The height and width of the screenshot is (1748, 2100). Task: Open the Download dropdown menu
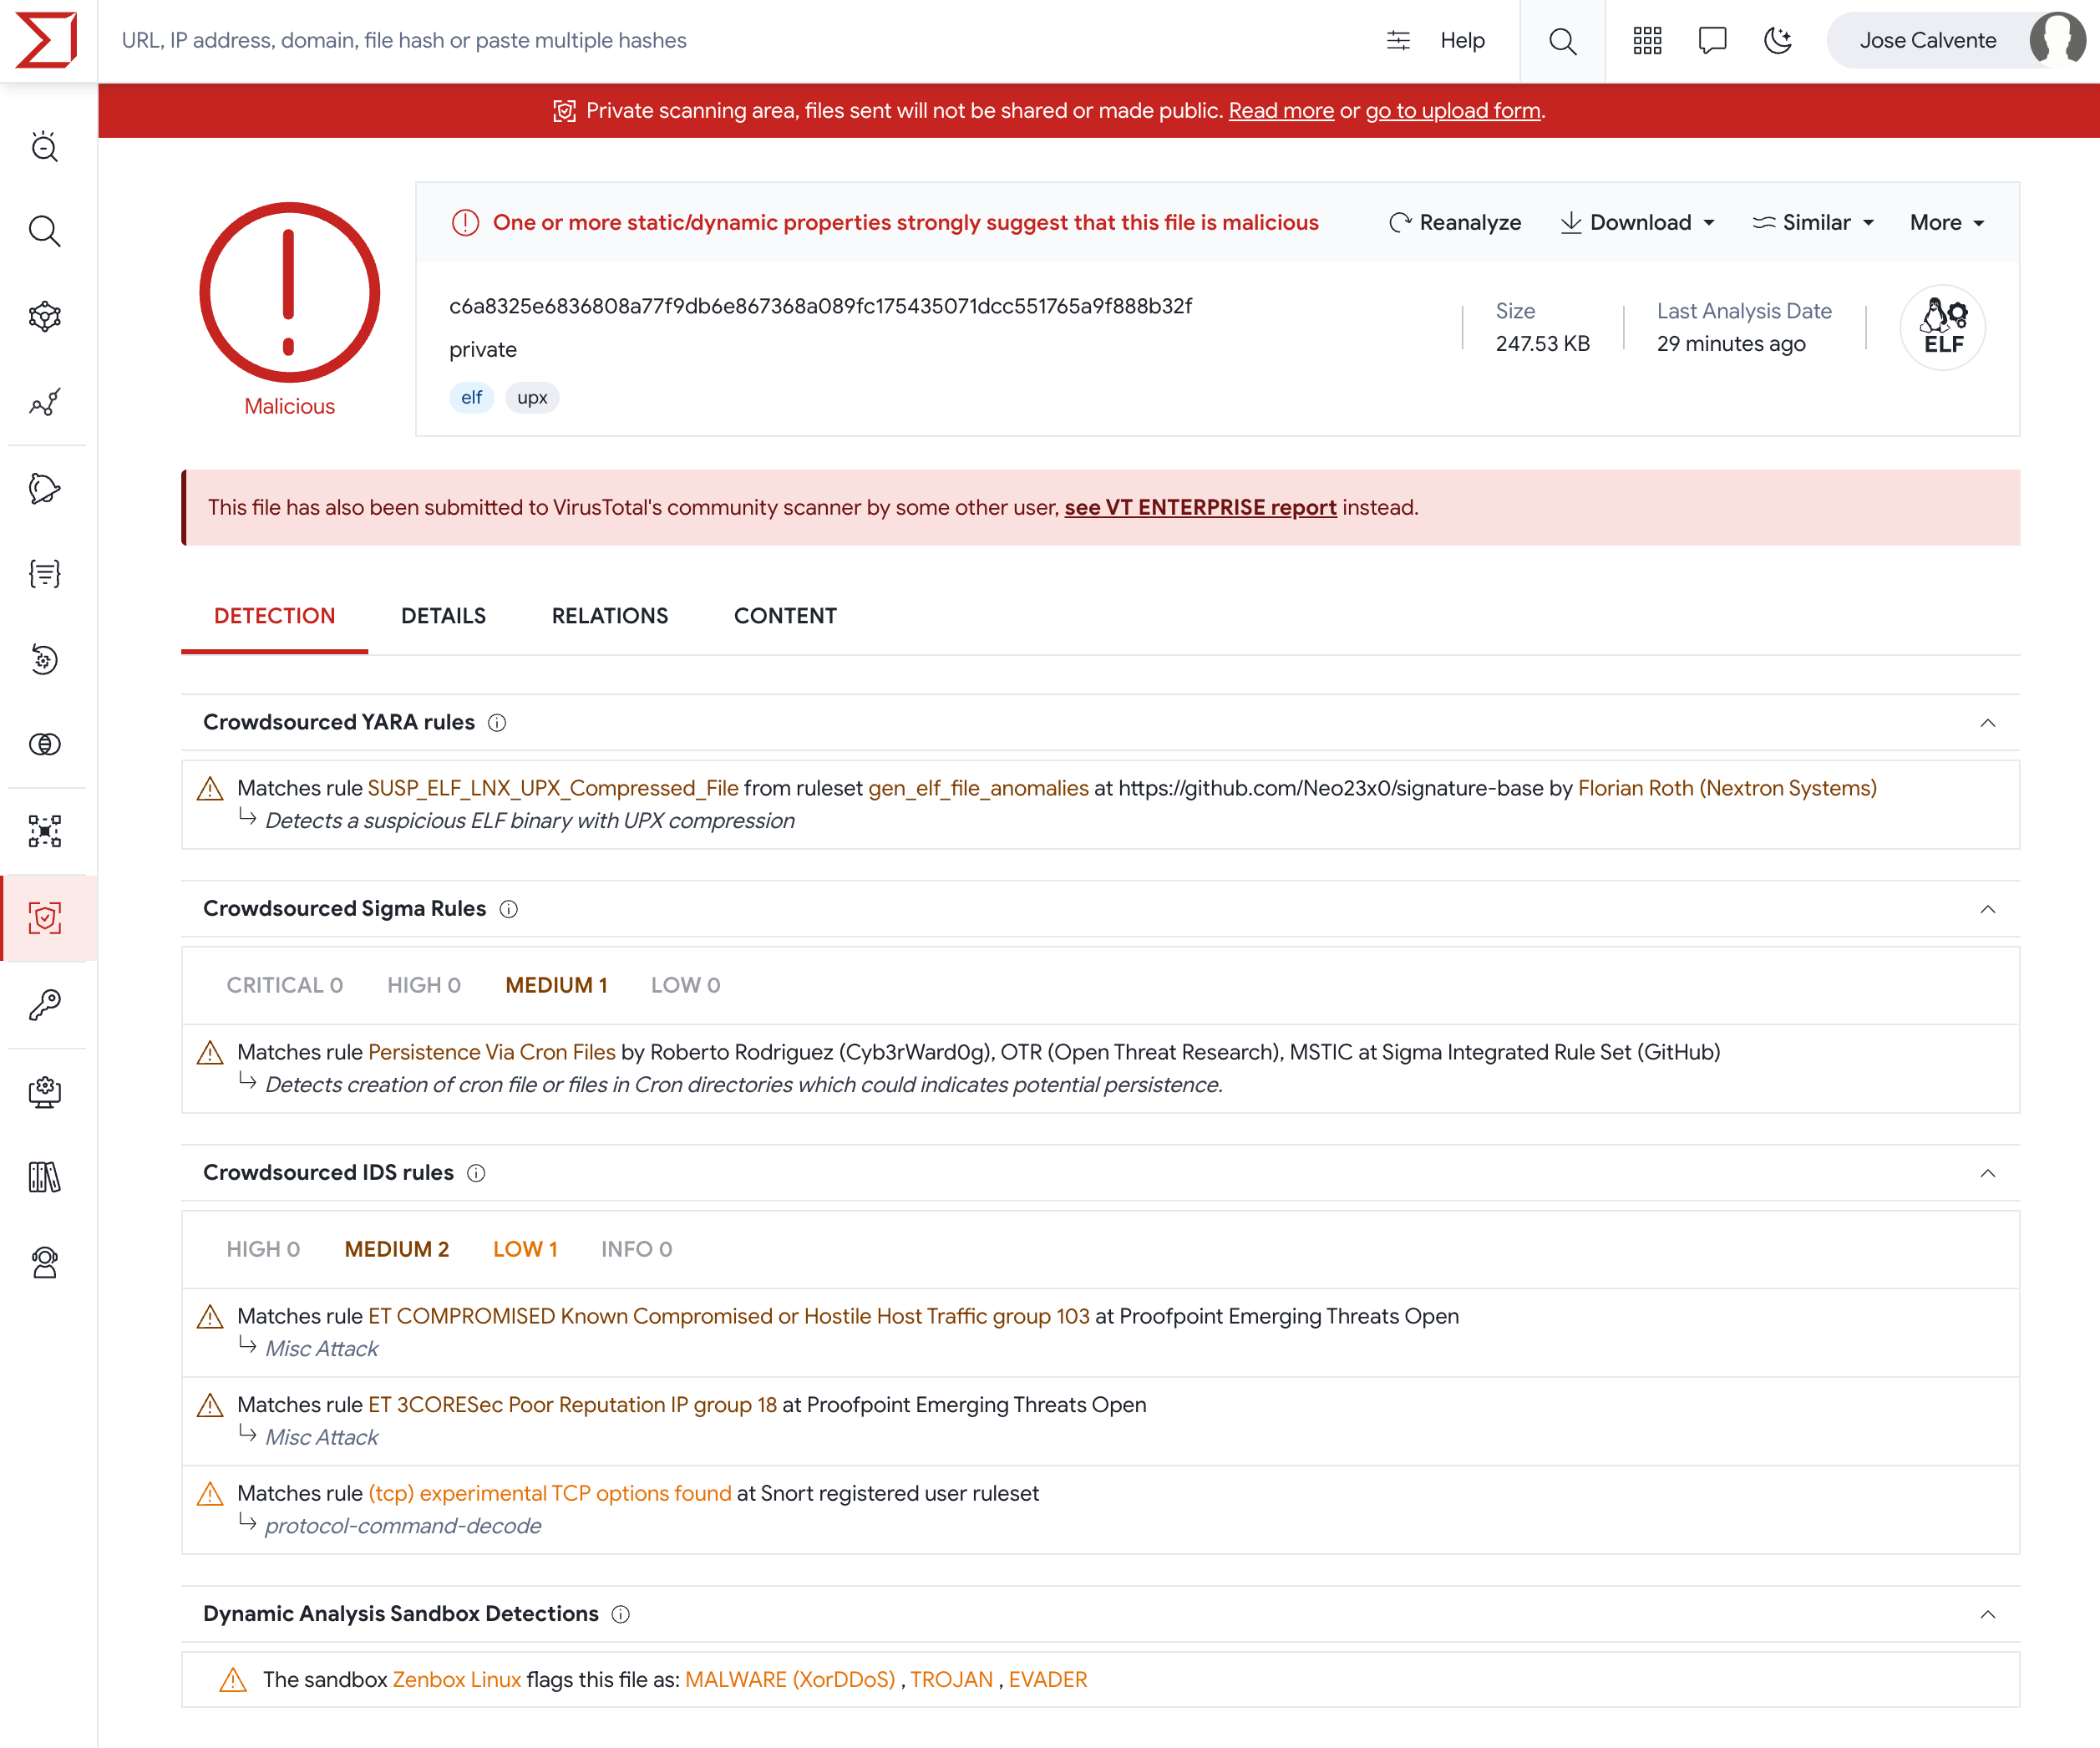point(1634,223)
